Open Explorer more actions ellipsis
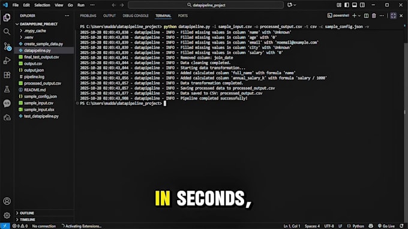 click(67, 16)
